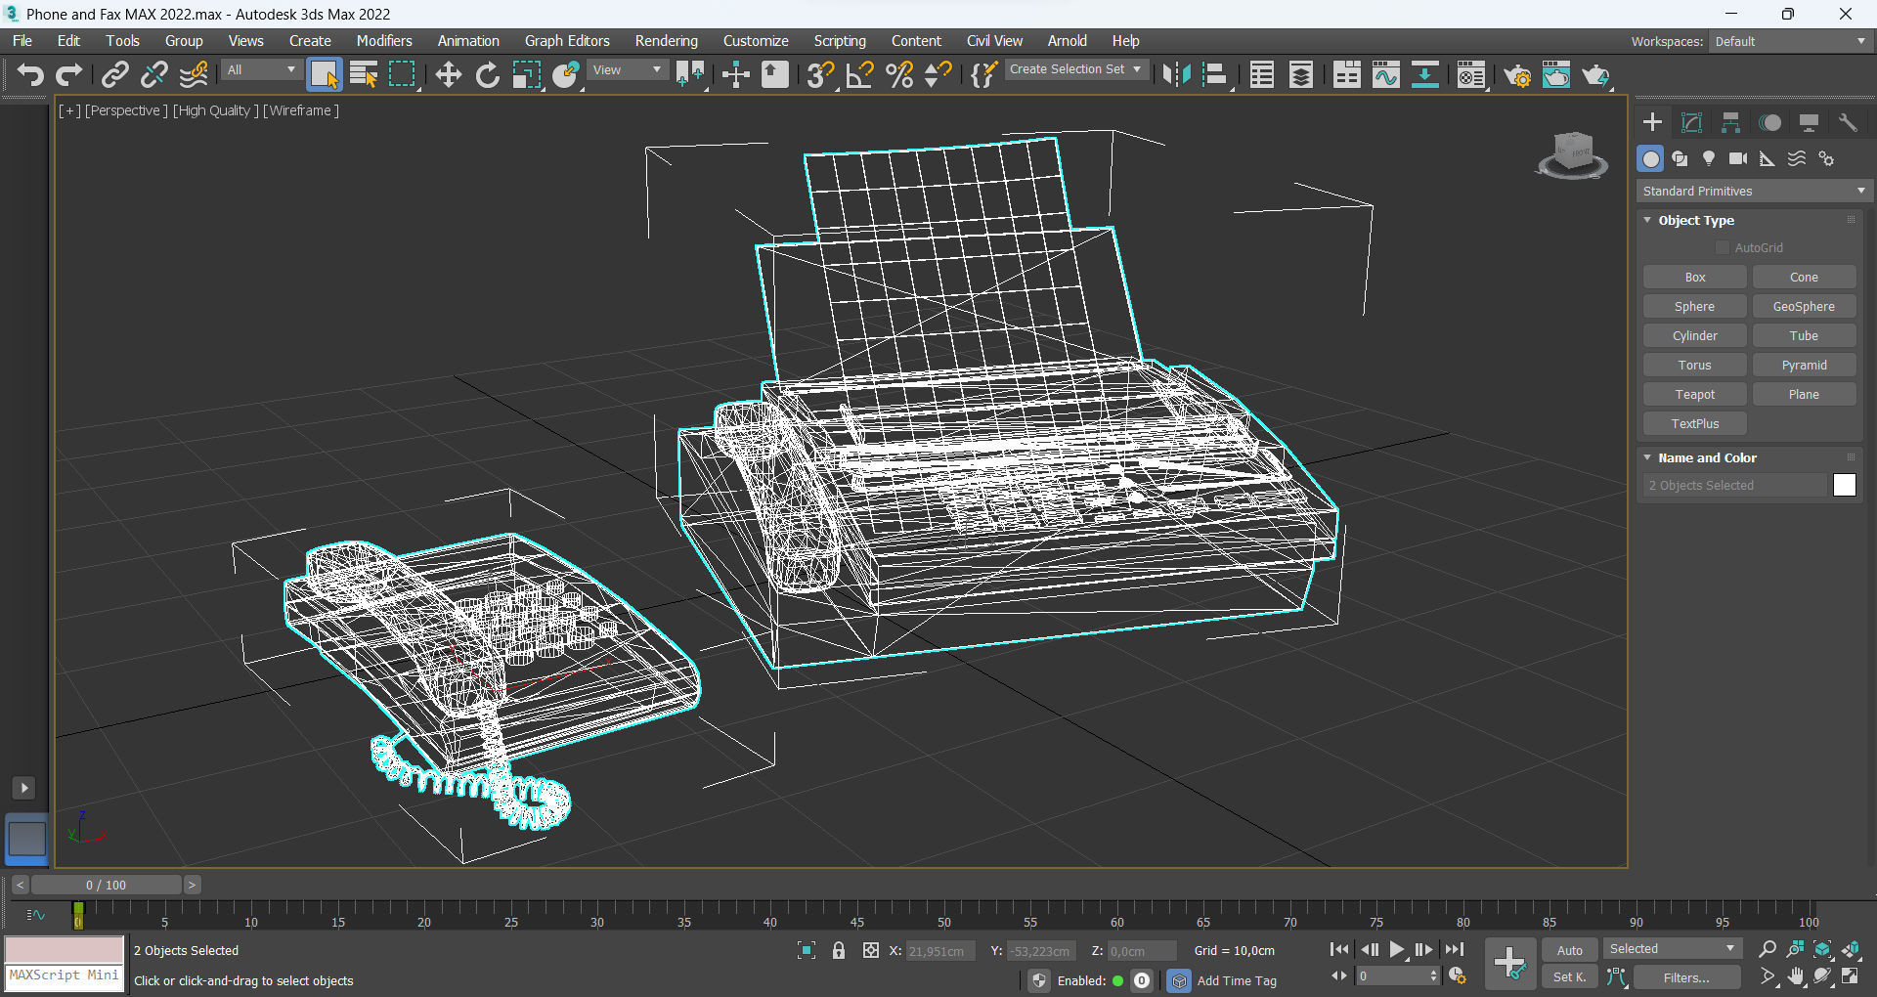This screenshot has height=997, width=1877.
Task: Click the Torus primitive button
Action: (x=1695, y=365)
